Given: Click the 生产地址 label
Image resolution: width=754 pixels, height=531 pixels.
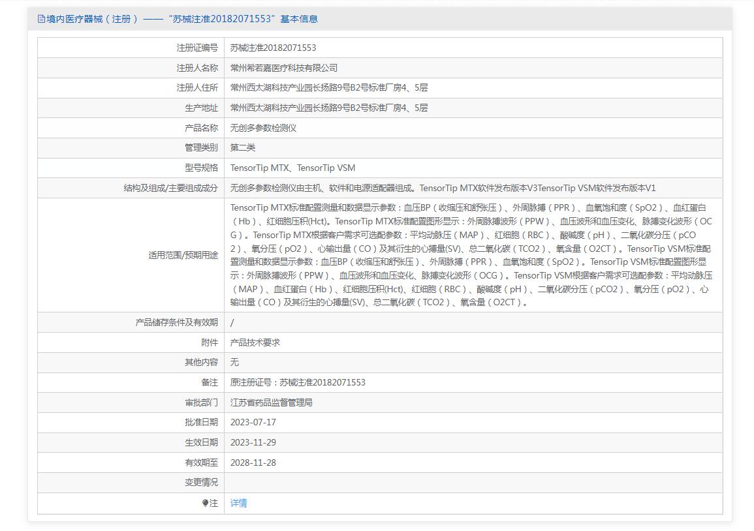Looking at the screenshot, I should tap(202, 108).
